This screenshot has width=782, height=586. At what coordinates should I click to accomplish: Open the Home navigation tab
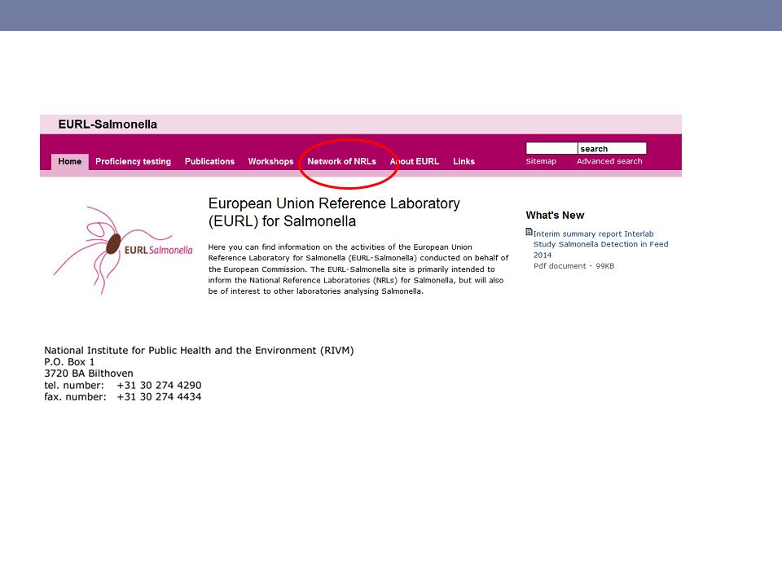pos(70,161)
